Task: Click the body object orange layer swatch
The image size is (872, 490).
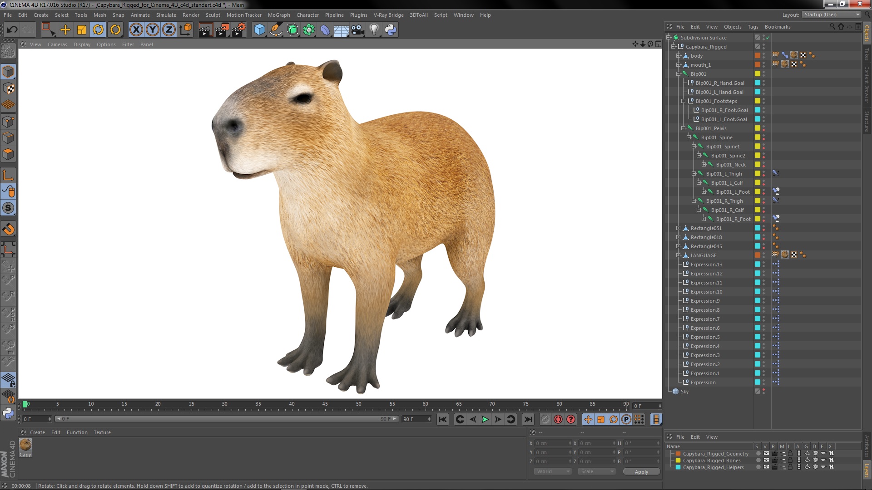Action: 758,55
